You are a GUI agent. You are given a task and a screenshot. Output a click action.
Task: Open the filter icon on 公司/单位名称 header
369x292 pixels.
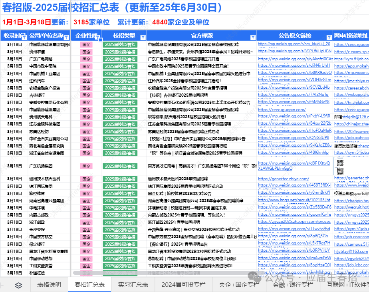point(66,37)
